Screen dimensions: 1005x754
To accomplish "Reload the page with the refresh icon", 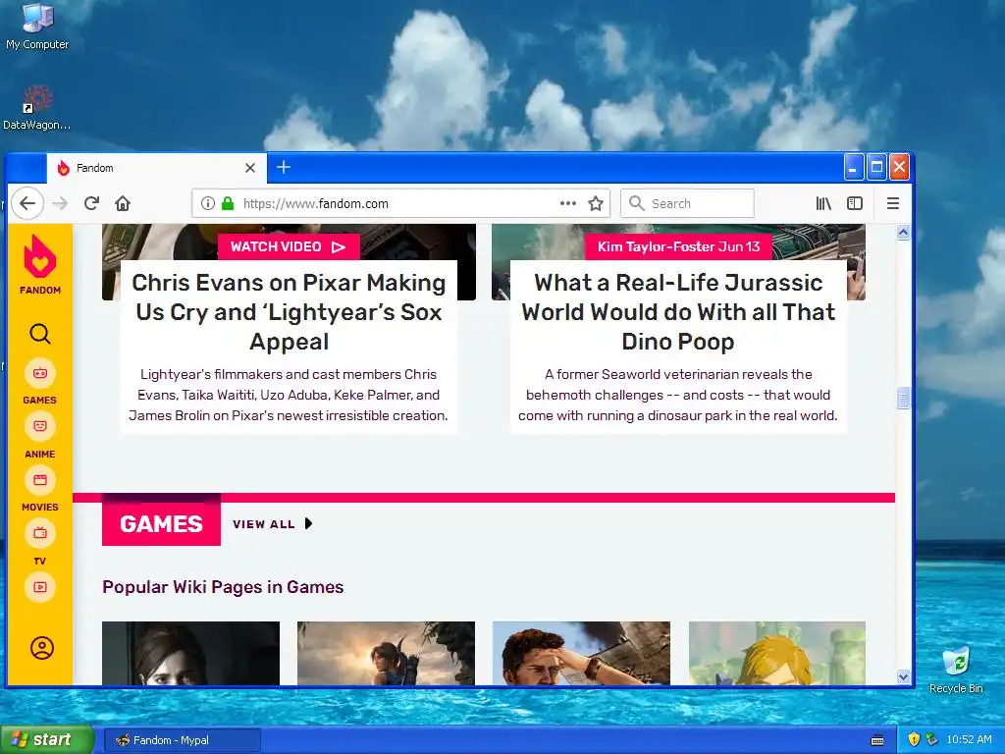I will tap(91, 203).
